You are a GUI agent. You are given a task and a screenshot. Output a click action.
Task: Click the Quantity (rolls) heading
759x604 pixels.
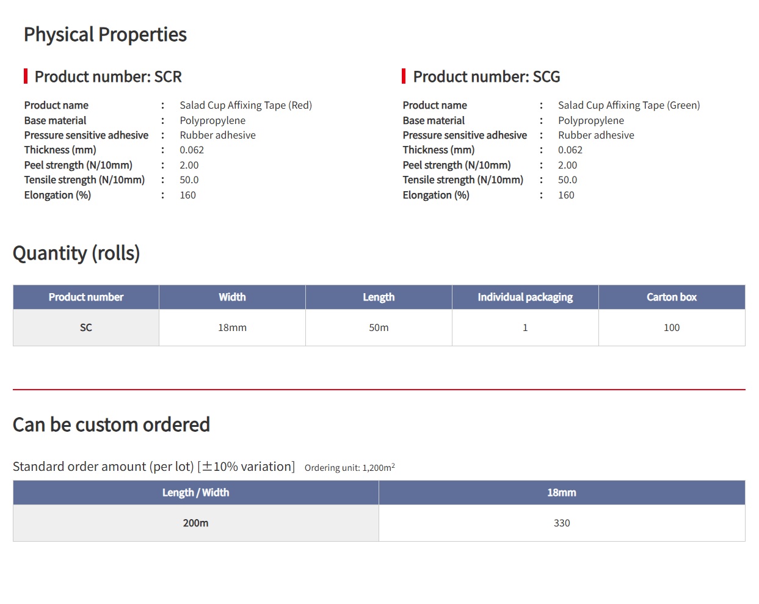(x=76, y=253)
